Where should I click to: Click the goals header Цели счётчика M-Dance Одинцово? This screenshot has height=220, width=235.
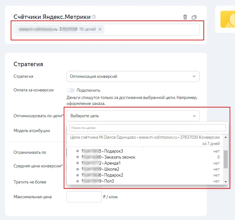click(145, 140)
